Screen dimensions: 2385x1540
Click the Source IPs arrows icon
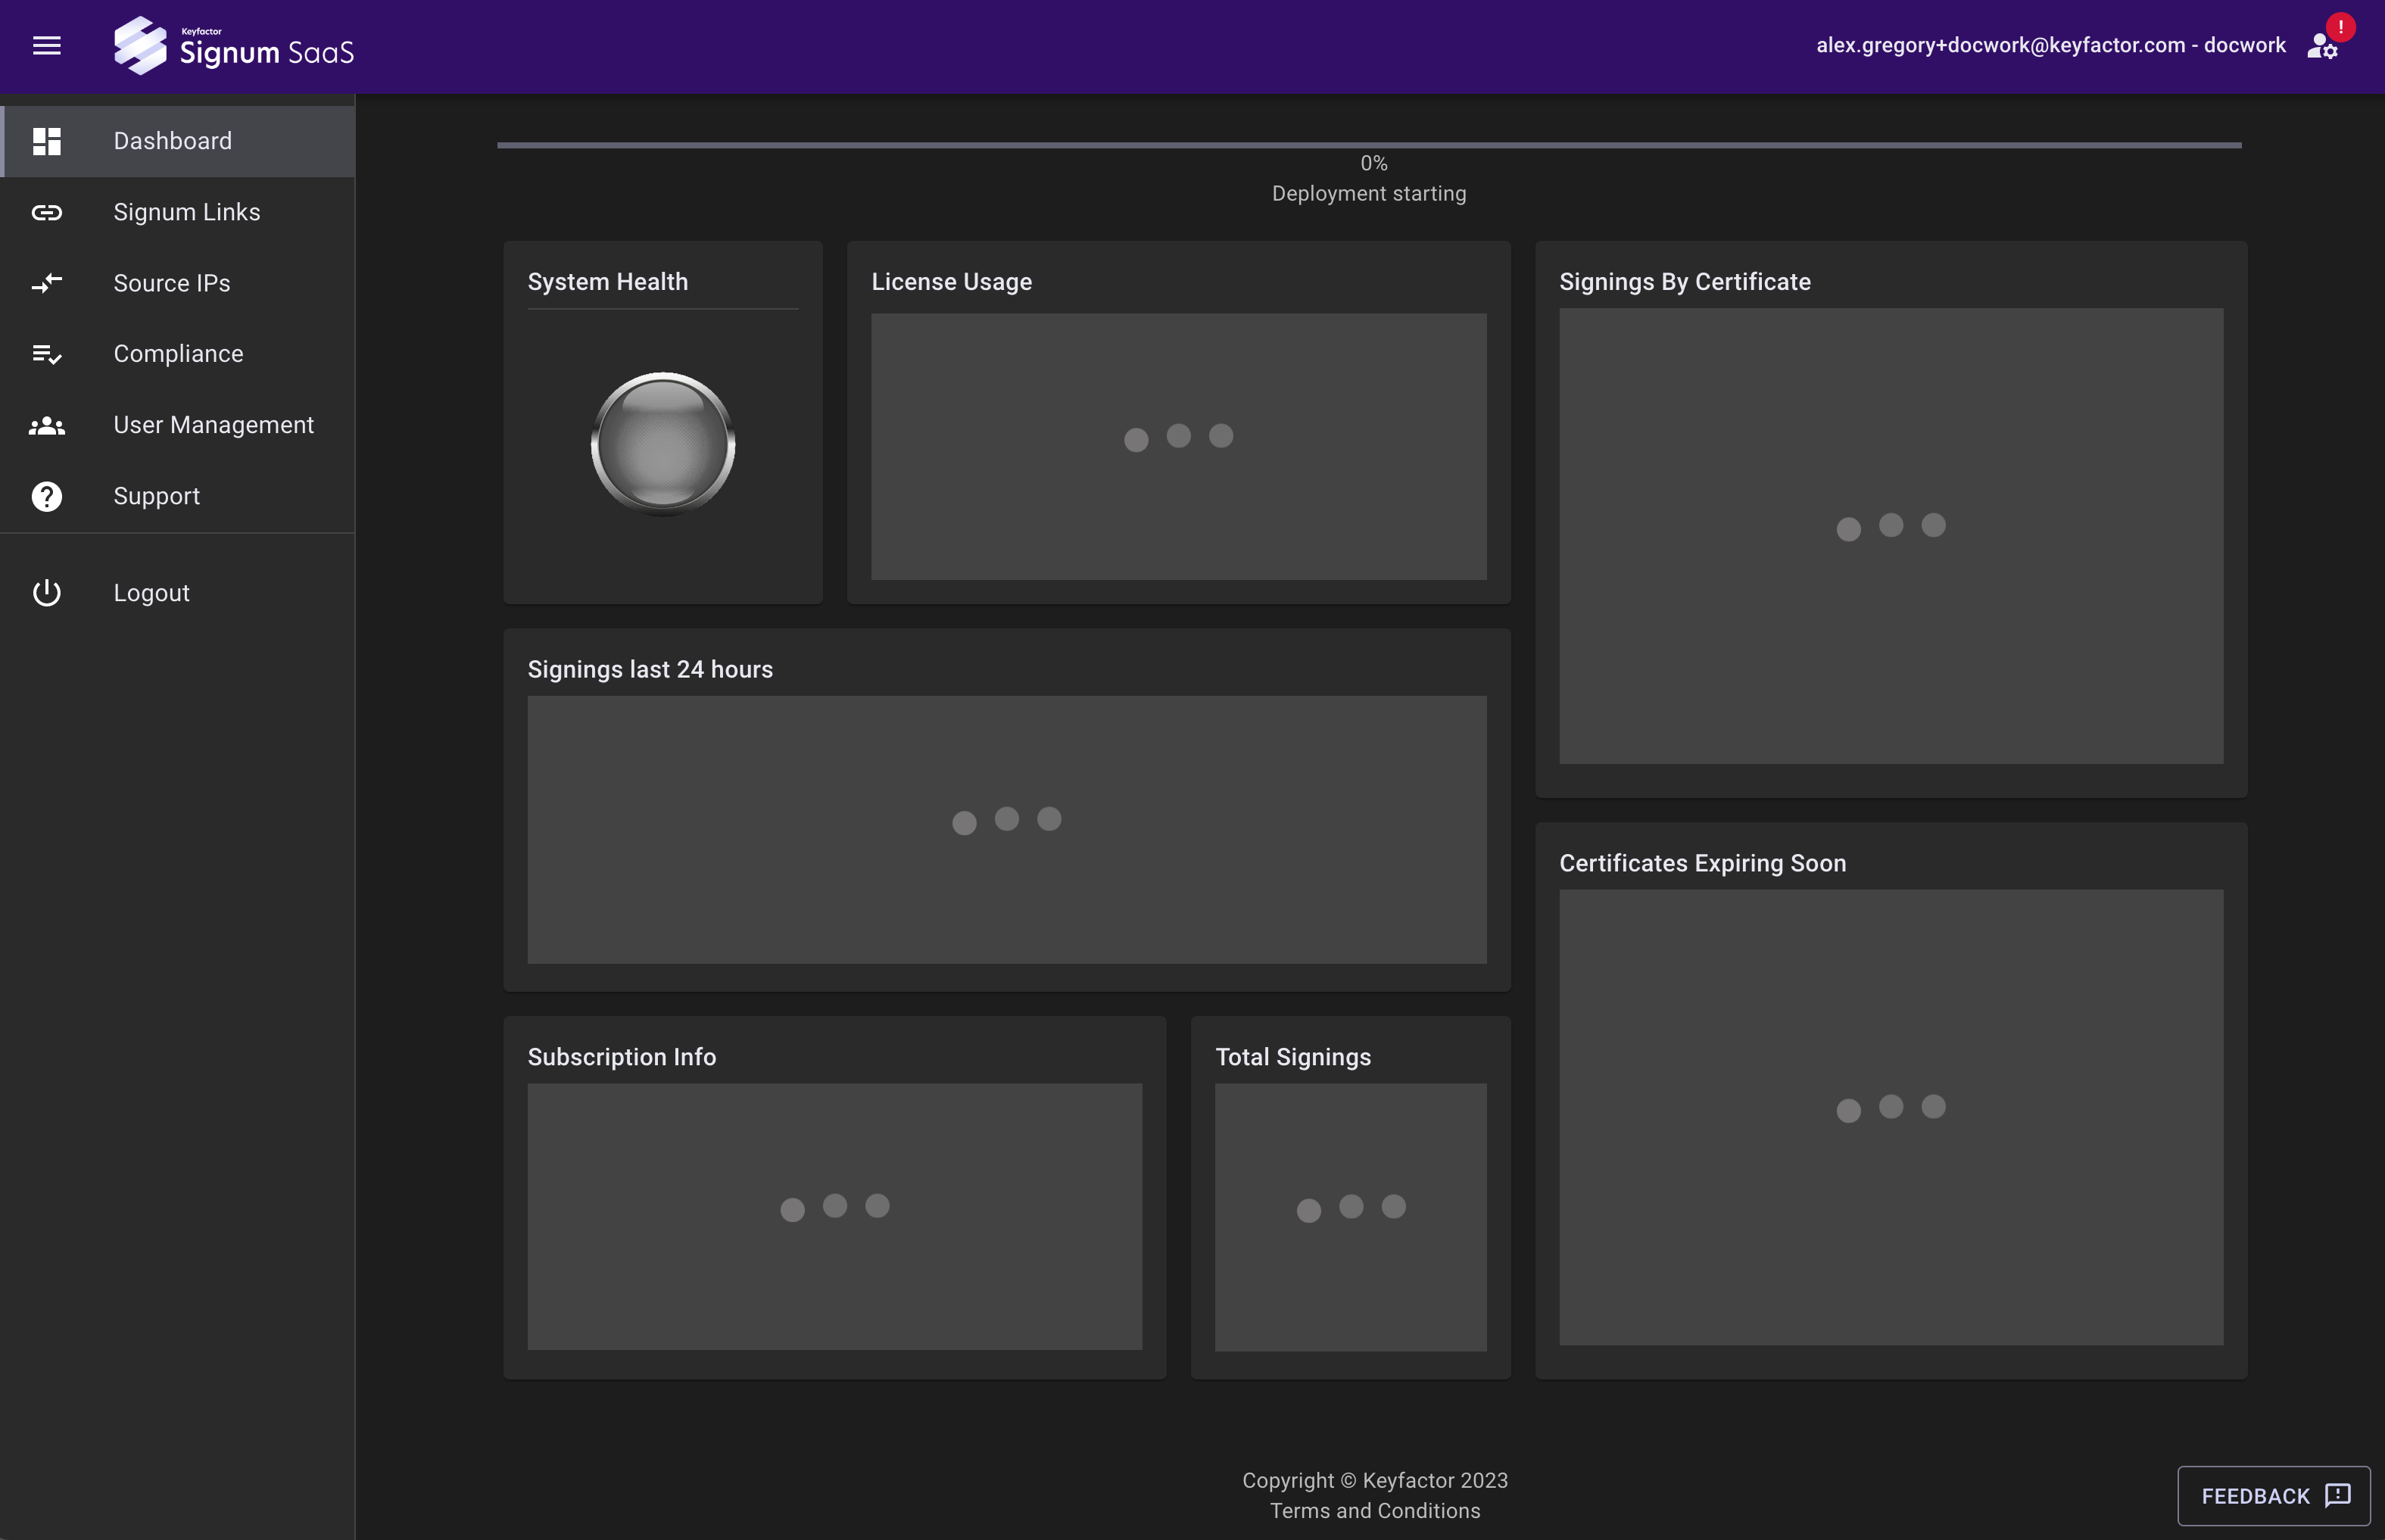point(47,283)
